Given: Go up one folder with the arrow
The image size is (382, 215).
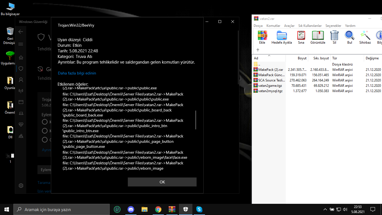Looking at the screenshot, I should coord(258,50).
